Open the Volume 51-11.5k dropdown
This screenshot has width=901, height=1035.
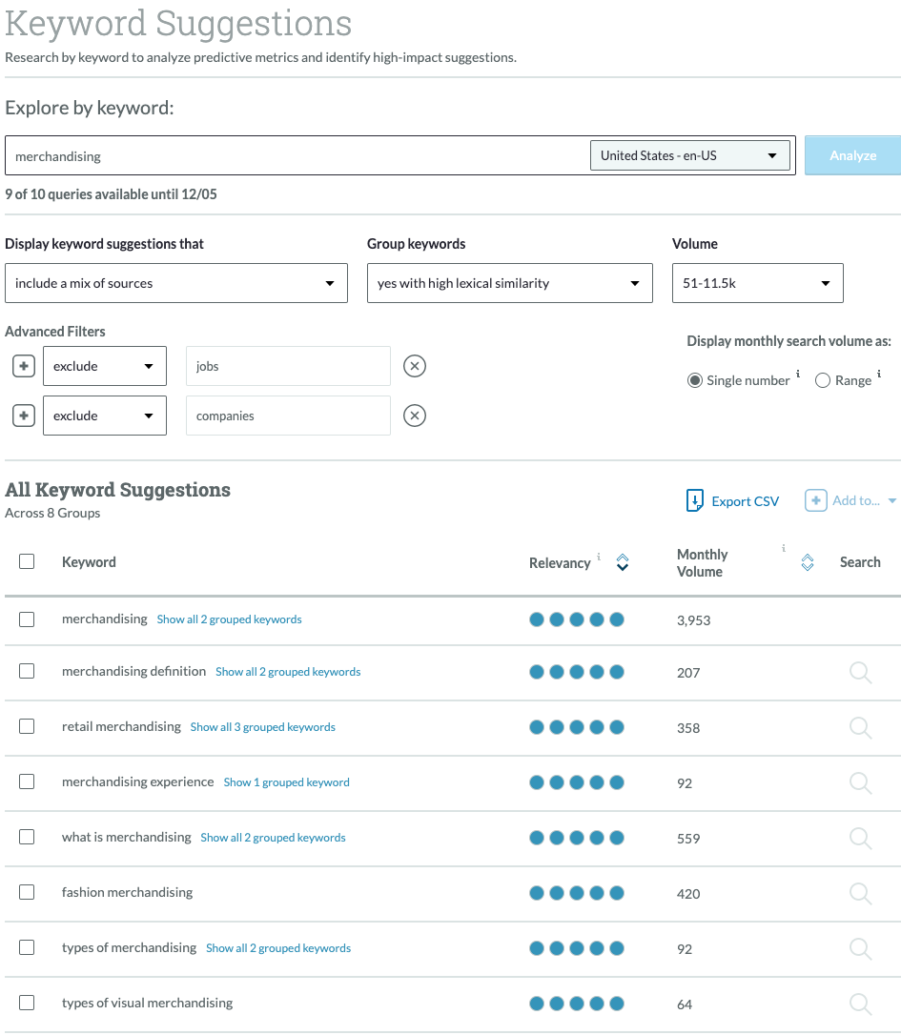pyautogui.click(x=757, y=283)
